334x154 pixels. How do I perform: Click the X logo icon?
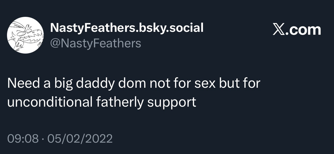(x=279, y=30)
